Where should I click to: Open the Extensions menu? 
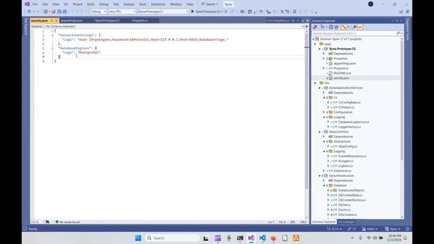click(158, 4)
